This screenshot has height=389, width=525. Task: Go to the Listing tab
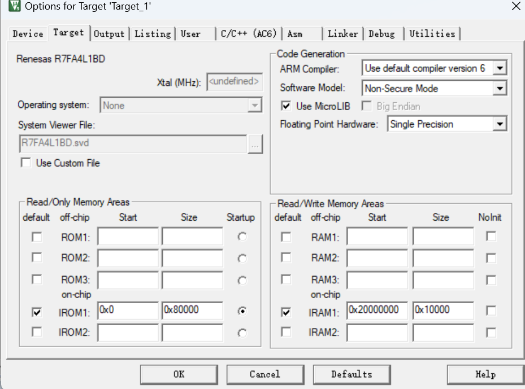(x=153, y=34)
